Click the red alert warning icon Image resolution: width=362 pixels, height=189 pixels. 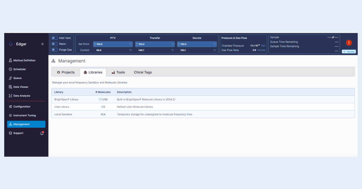pyautogui.click(x=349, y=43)
